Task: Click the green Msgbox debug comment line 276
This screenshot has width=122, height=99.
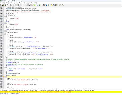Action: 38,59
